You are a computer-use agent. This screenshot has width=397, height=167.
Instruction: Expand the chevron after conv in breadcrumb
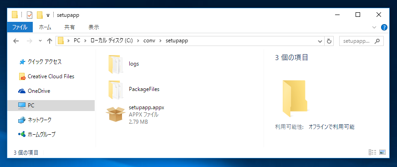point(160,41)
